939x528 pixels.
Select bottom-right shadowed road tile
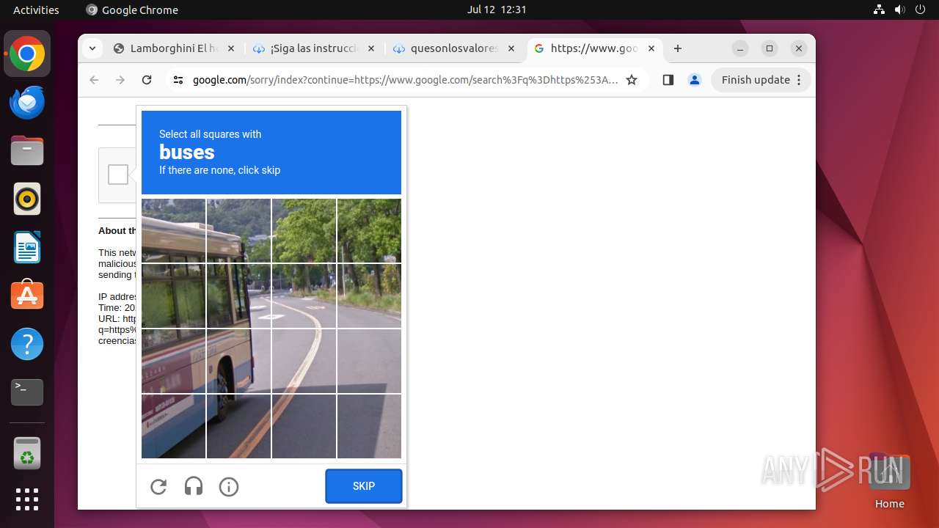[x=369, y=426]
